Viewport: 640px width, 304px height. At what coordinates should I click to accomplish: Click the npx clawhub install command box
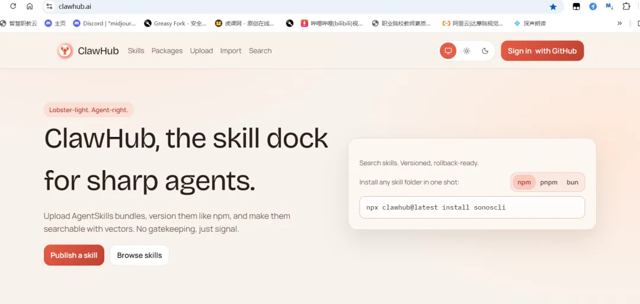click(472, 207)
